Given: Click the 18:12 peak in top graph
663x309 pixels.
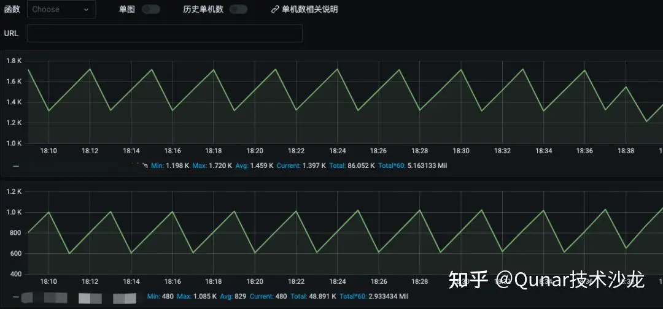Looking at the screenshot, I should pos(90,69).
